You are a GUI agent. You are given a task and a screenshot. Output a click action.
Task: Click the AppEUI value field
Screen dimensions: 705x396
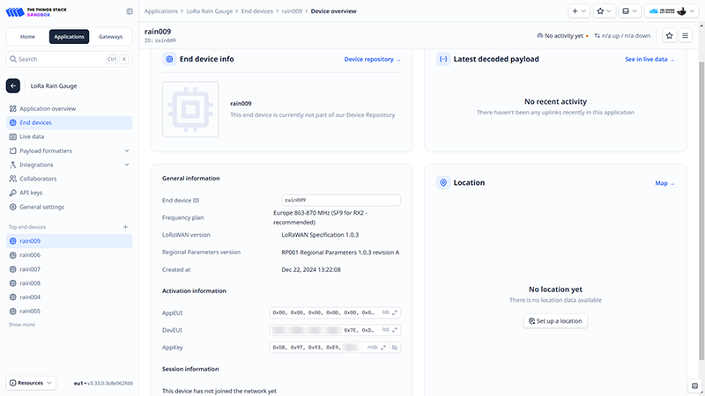click(335, 312)
